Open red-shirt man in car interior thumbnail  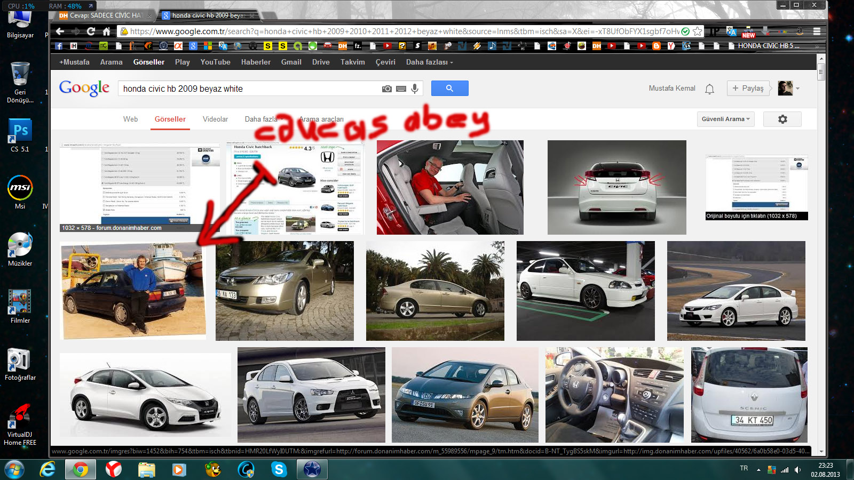click(x=450, y=187)
